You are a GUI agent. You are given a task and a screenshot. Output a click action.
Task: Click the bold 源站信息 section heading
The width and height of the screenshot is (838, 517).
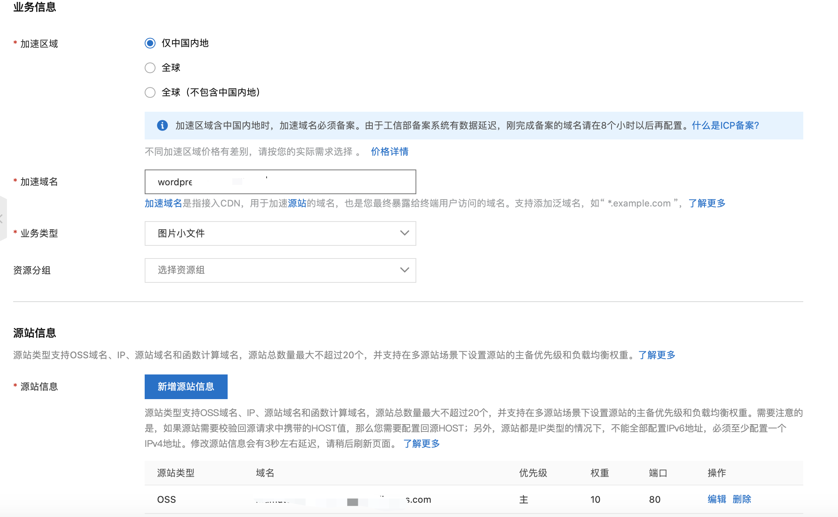click(35, 333)
